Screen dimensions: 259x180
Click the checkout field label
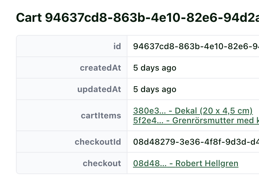[102, 163]
